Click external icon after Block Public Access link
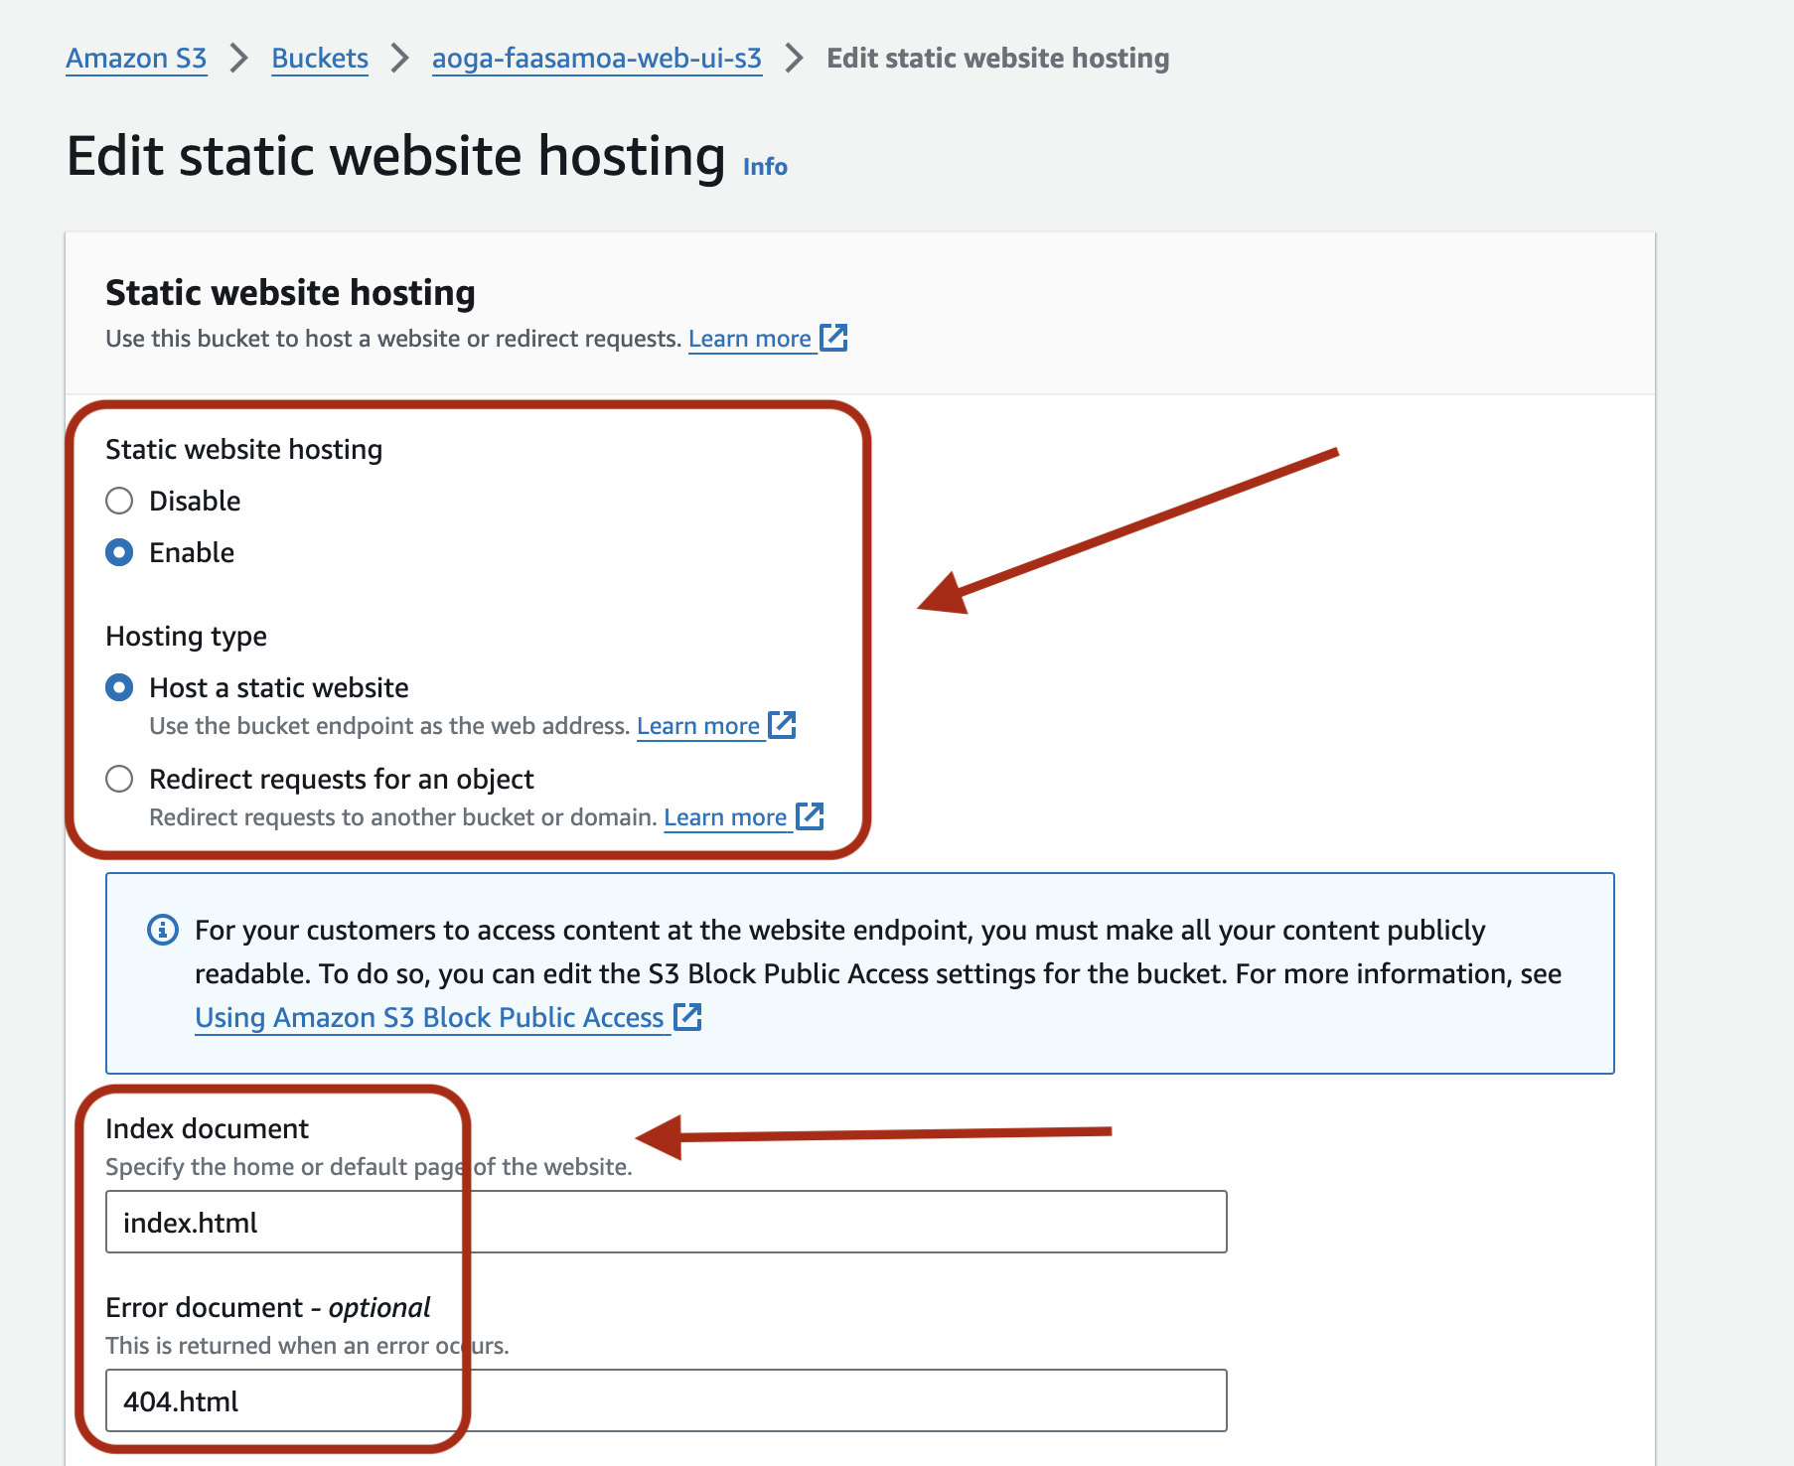Screen dimensions: 1794x1466 tap(688, 1017)
